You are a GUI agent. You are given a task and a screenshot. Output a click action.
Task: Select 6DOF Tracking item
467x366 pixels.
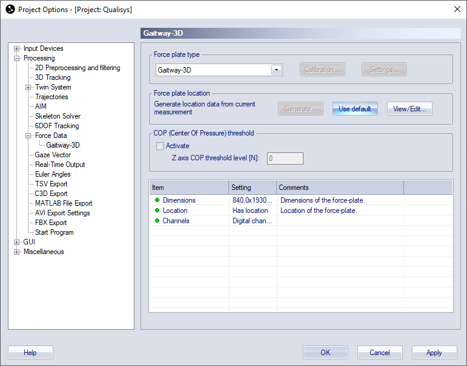point(57,126)
